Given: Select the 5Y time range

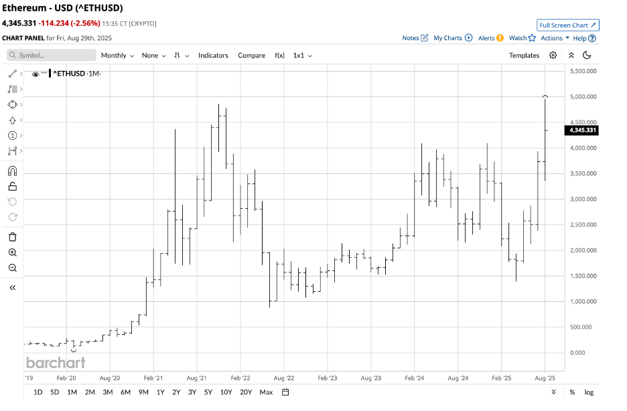Looking at the screenshot, I should click(x=208, y=392).
